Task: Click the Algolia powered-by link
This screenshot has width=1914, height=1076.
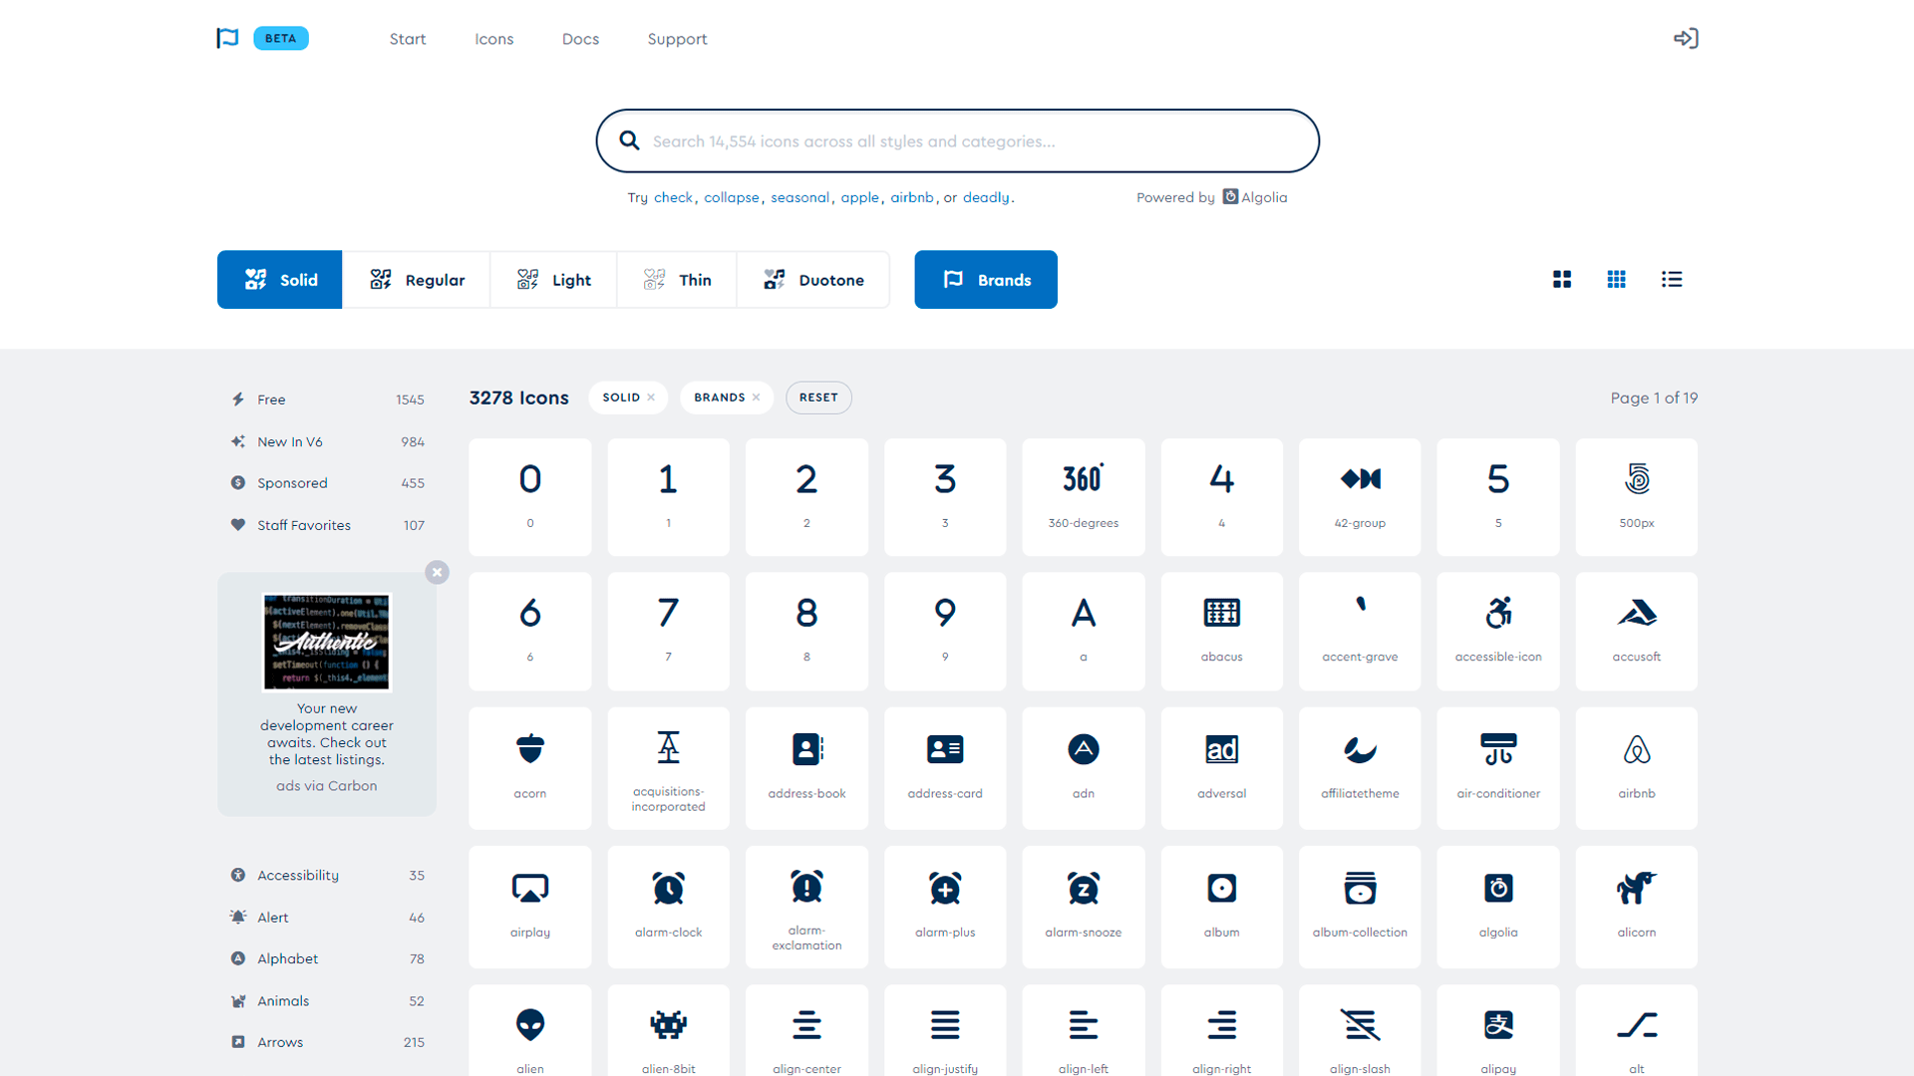Action: point(1255,197)
